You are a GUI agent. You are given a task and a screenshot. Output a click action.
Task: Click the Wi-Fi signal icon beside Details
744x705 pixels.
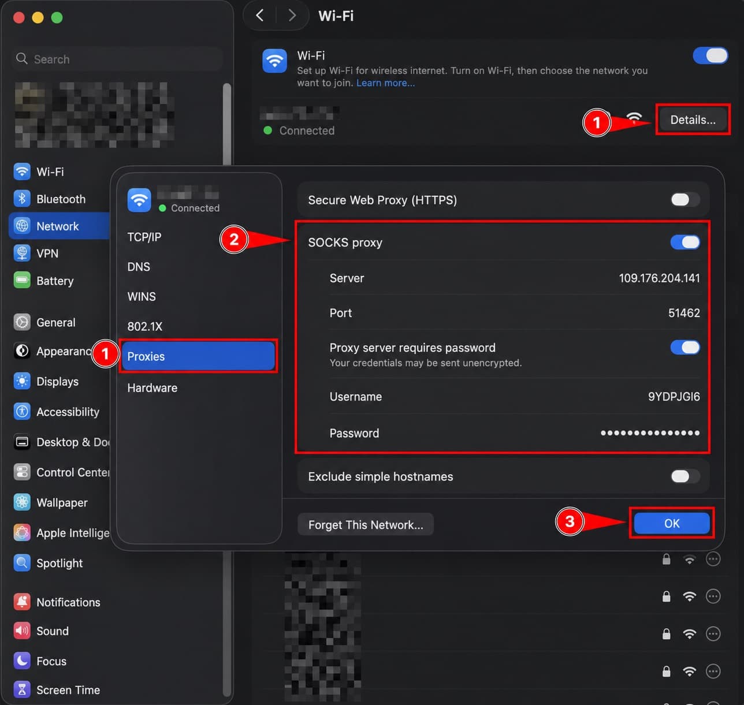634,118
